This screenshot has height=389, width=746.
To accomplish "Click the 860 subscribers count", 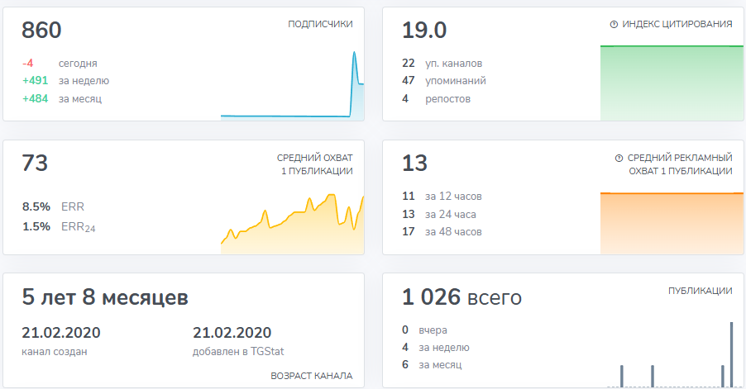I will point(42,31).
